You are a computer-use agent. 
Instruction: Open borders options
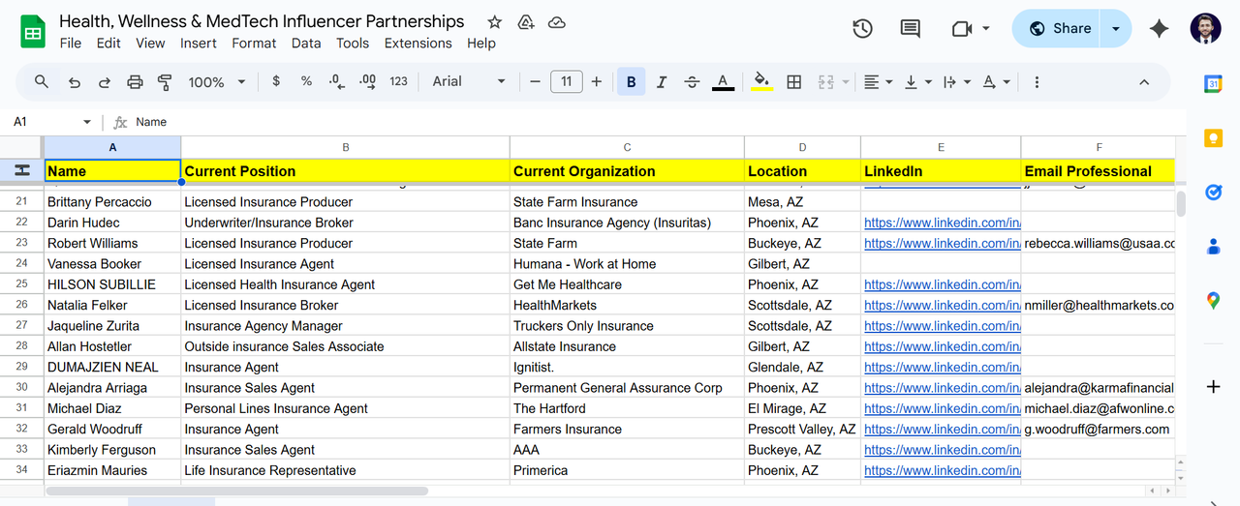click(x=794, y=82)
